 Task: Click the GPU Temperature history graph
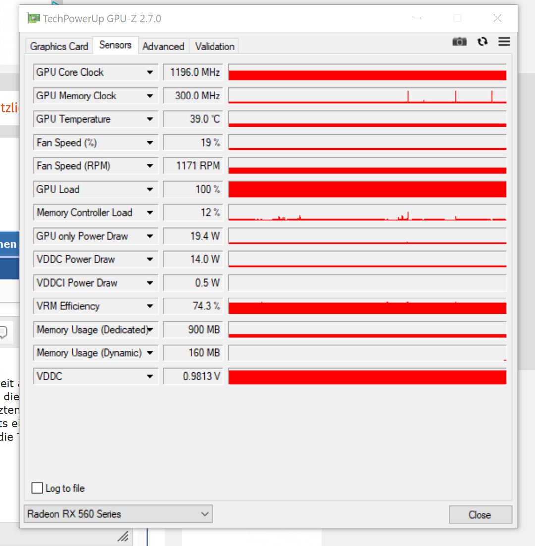[x=368, y=119]
